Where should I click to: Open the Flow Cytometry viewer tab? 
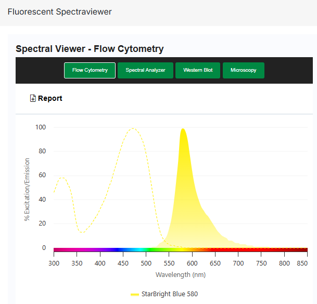coord(90,70)
